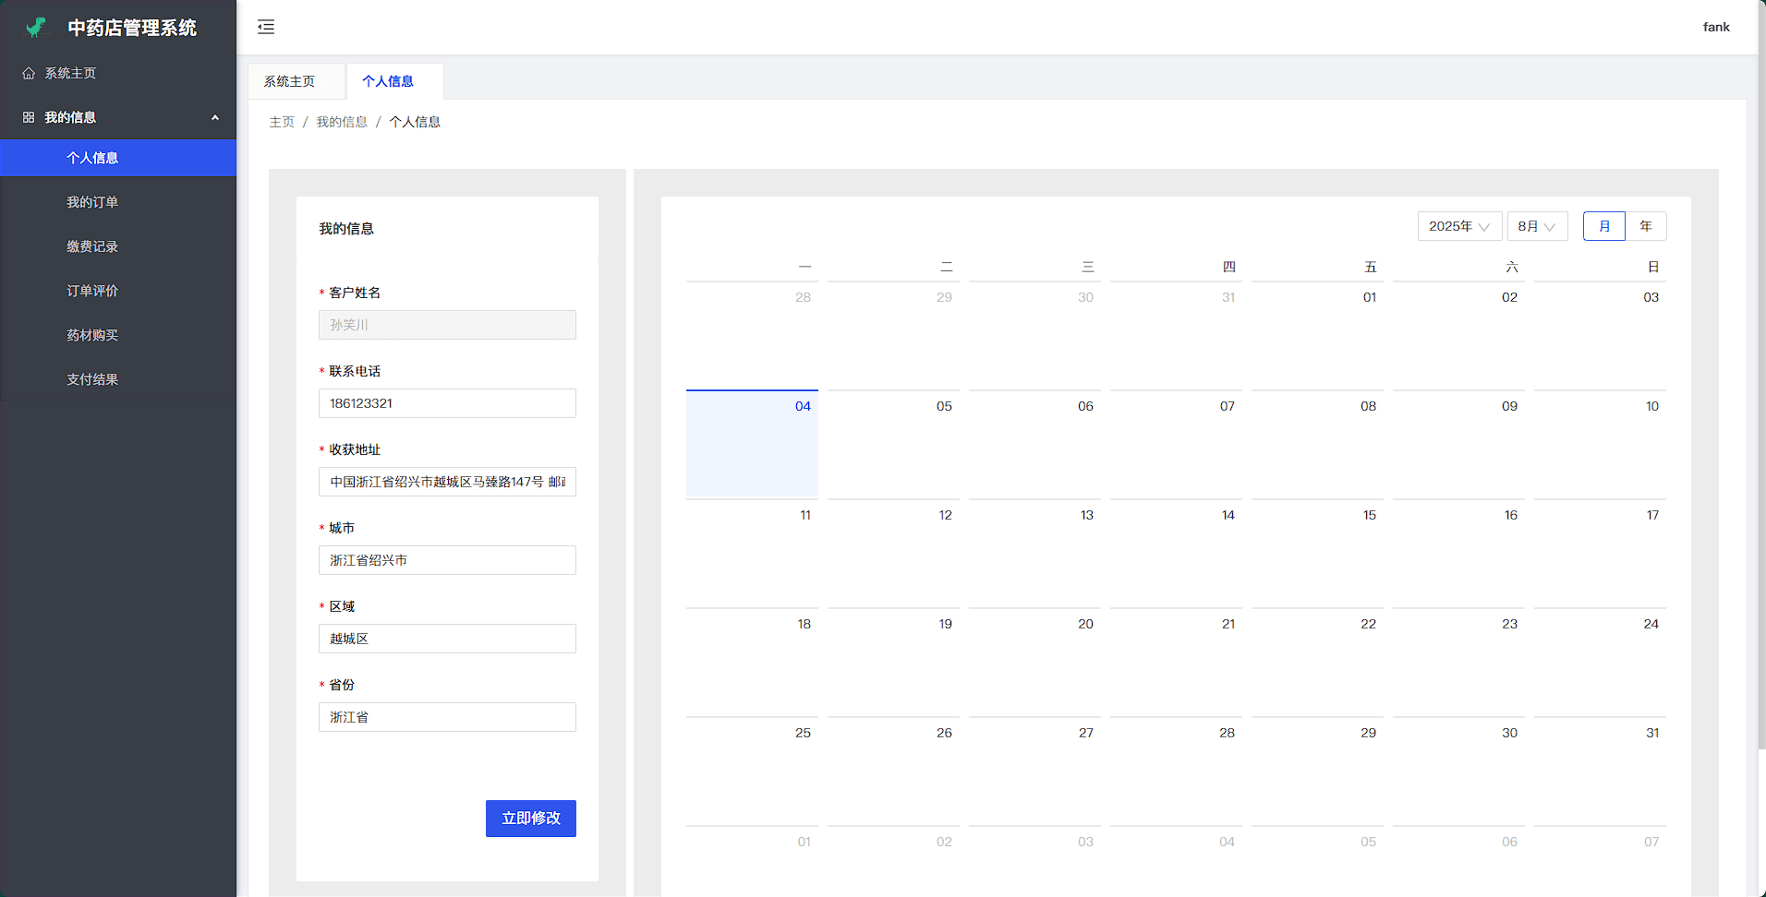The height and width of the screenshot is (897, 1766).
Task: Open the fank user menu
Action: [1715, 27]
